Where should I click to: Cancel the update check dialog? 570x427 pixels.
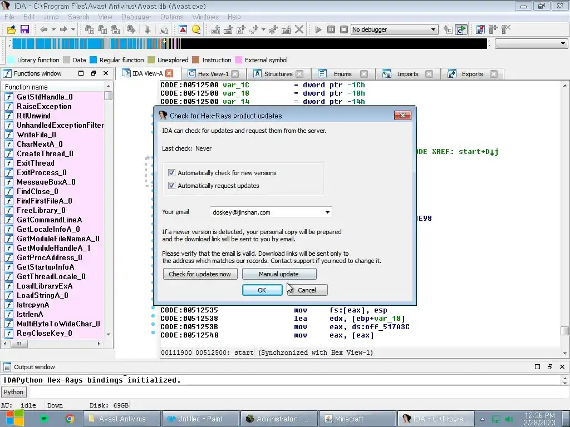click(307, 290)
